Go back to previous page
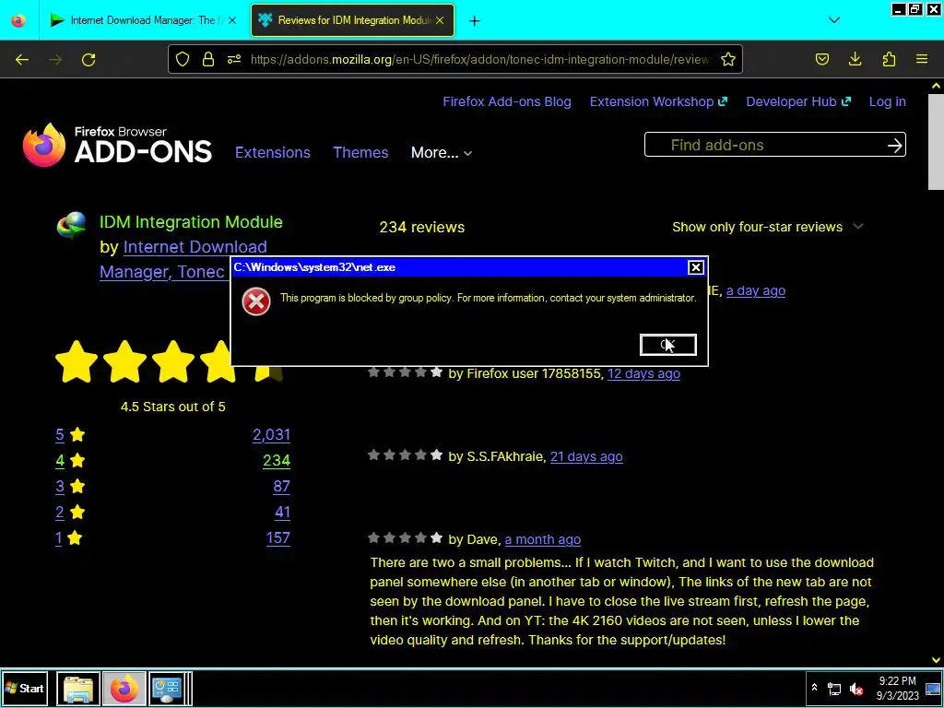Viewport: 944px width, 708px height. coord(22,60)
